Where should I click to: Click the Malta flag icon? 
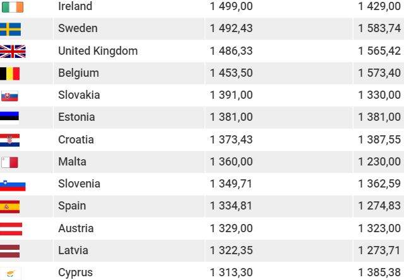click(x=9, y=162)
